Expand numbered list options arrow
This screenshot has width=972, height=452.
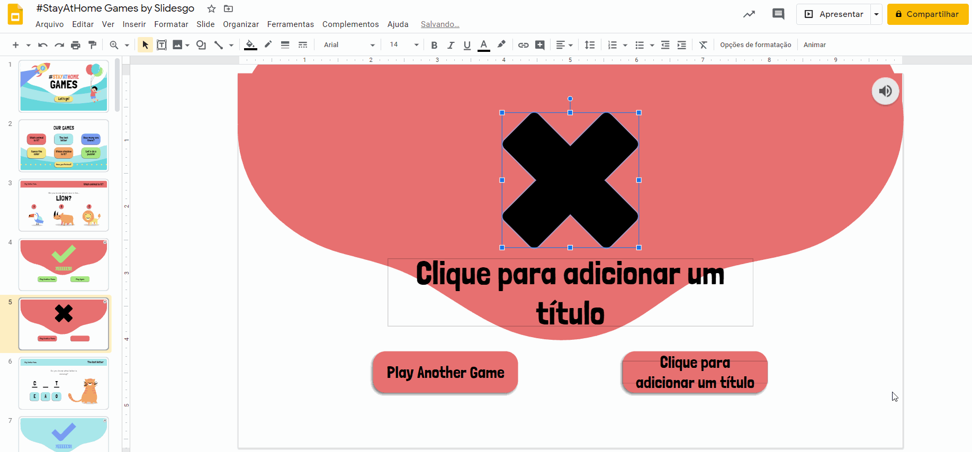(625, 45)
